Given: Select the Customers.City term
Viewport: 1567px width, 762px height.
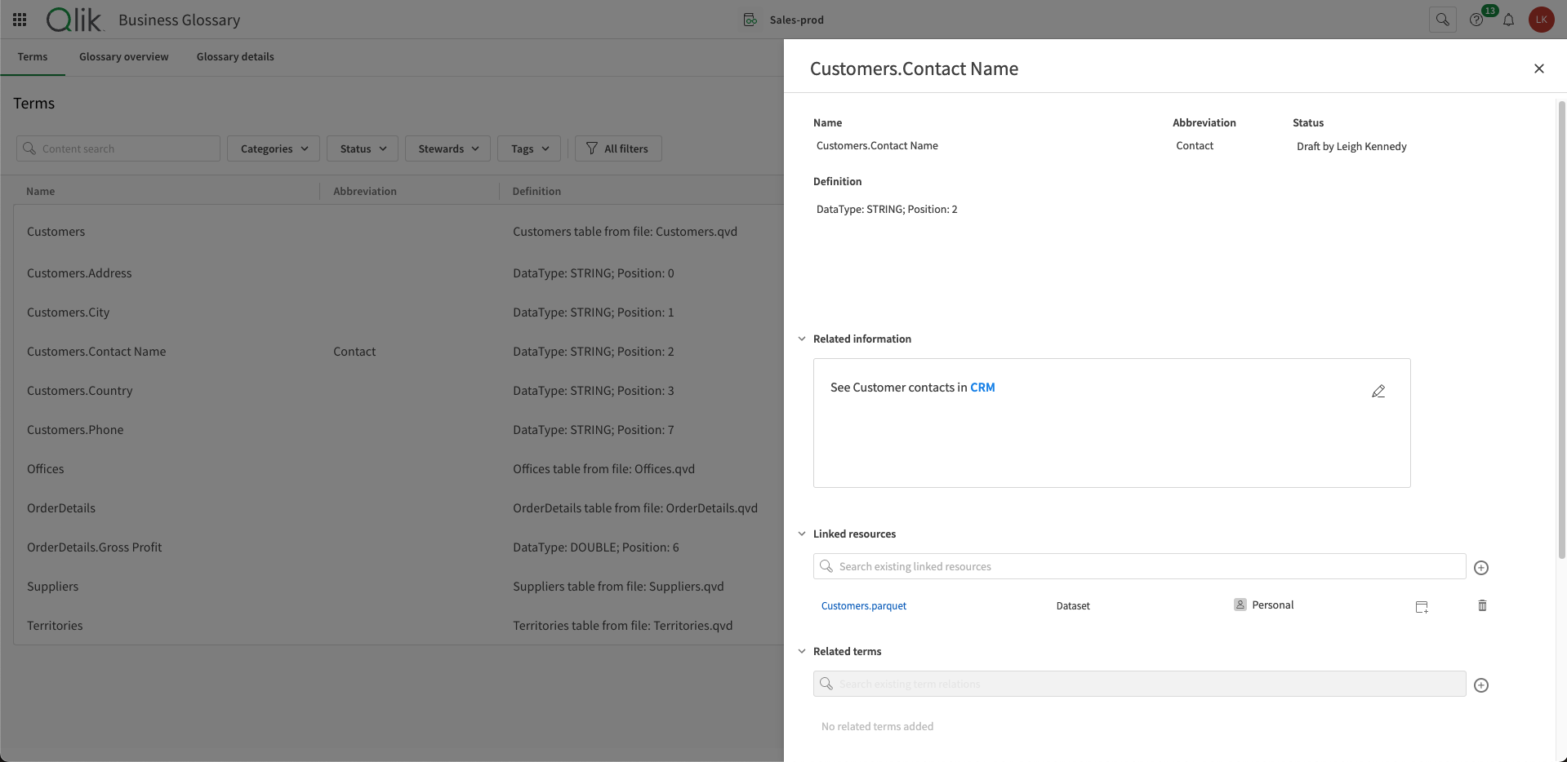Looking at the screenshot, I should [x=68, y=312].
